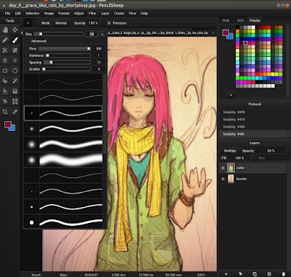This screenshot has height=277, width=291.
Task: Toggle the Pressure checkbox
Action: 109,23
